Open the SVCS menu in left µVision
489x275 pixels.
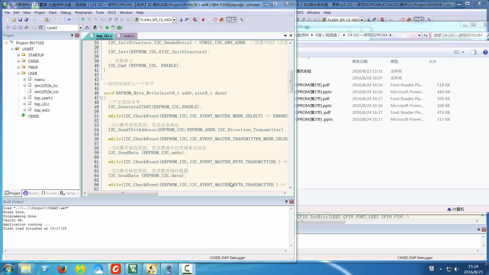click(x=112, y=12)
